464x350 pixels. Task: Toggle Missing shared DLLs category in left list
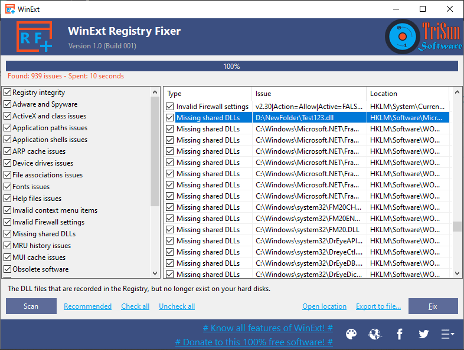pyautogui.click(x=8, y=234)
